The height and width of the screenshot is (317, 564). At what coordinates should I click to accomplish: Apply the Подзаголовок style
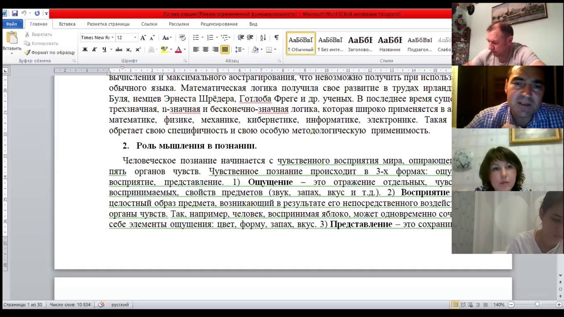pyautogui.click(x=419, y=43)
